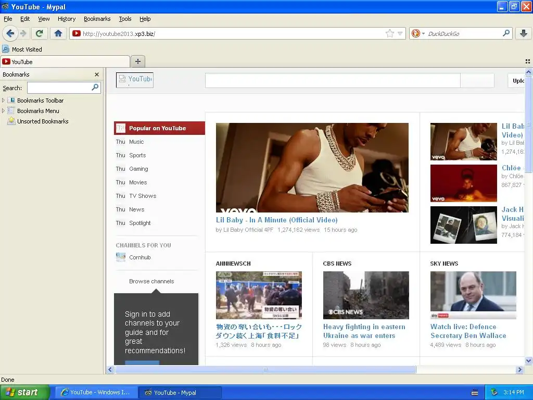Viewport: 533px width, 400px height.
Task: Click the on-screen keyboard tray icon
Action: [475, 393]
